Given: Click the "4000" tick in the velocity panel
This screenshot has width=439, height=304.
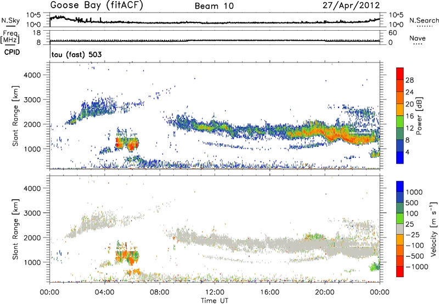Looking at the screenshot, I should click(32, 188).
